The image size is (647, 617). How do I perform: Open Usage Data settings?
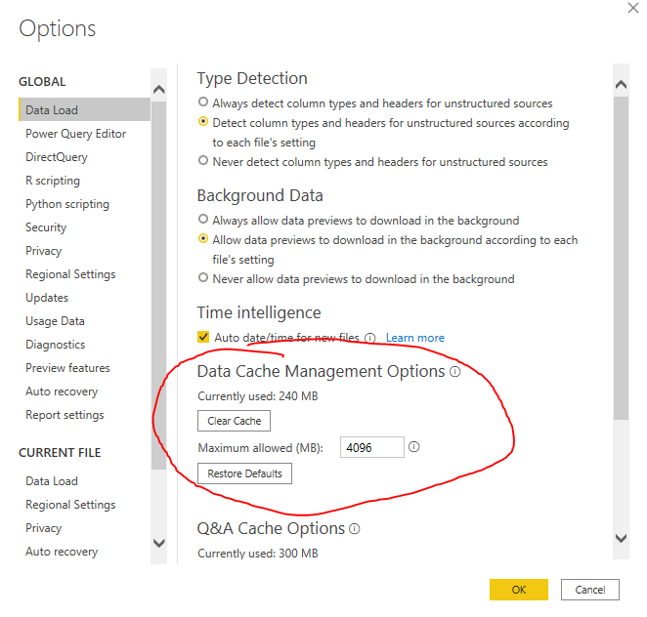(55, 321)
